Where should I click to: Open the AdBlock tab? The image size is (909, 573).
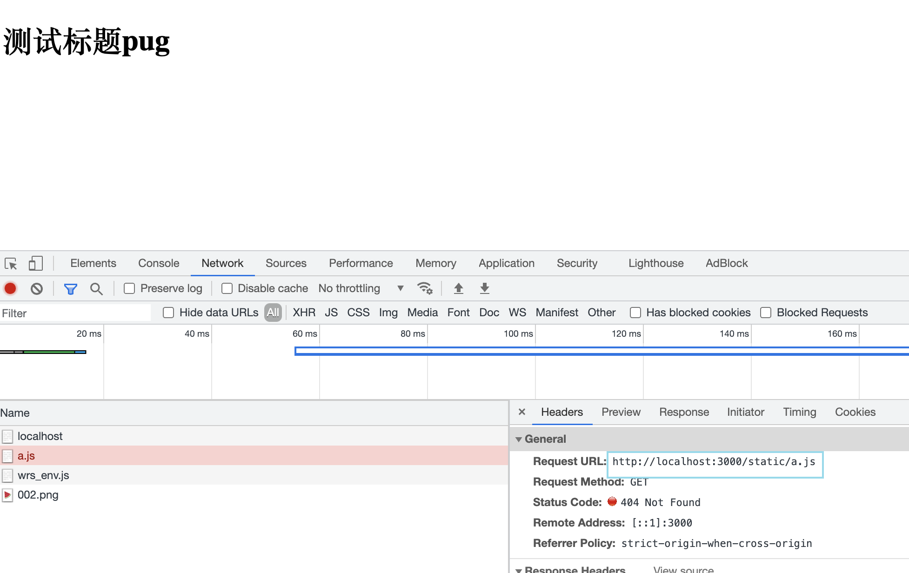[x=727, y=263]
